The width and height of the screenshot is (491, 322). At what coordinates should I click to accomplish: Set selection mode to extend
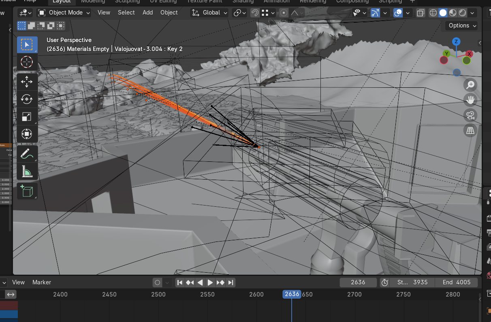pyautogui.click(x=31, y=26)
